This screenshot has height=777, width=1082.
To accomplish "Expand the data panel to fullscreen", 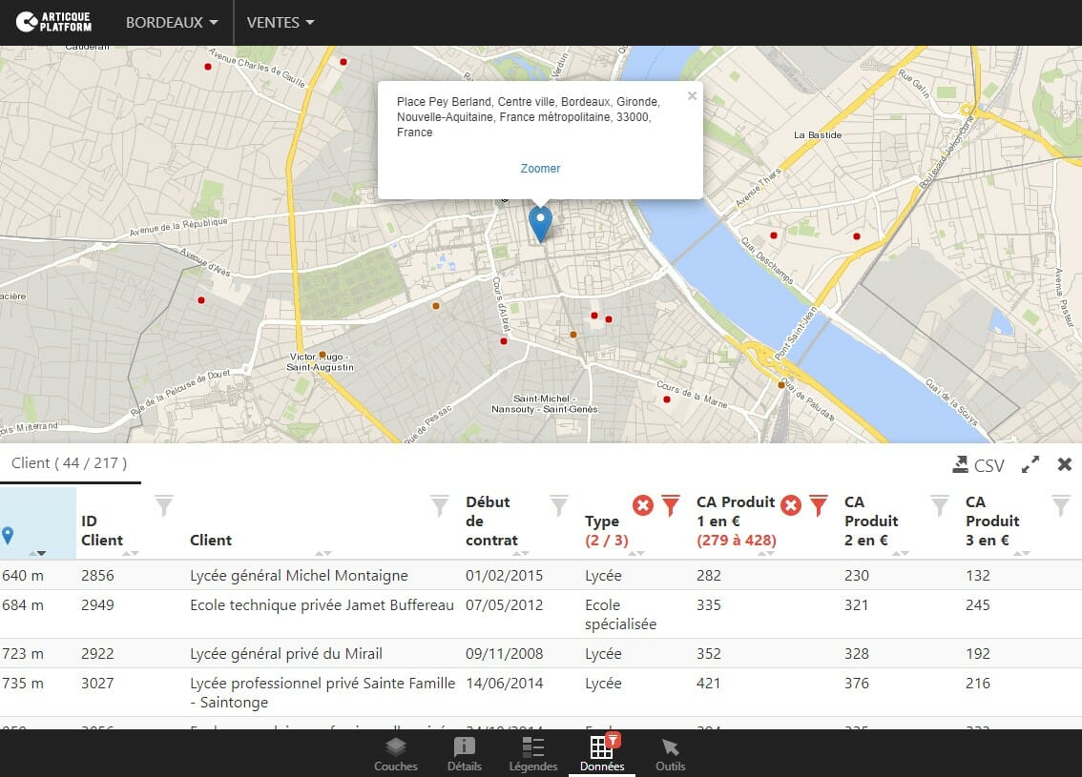I will 1030,464.
